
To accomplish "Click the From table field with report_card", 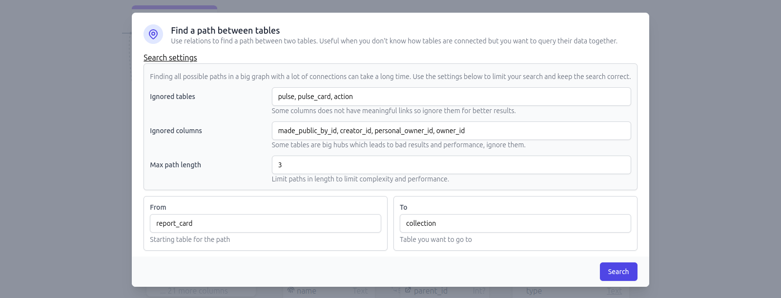I will coord(265,223).
